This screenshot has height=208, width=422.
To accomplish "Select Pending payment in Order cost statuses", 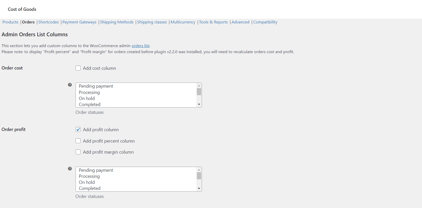I will point(96,86).
